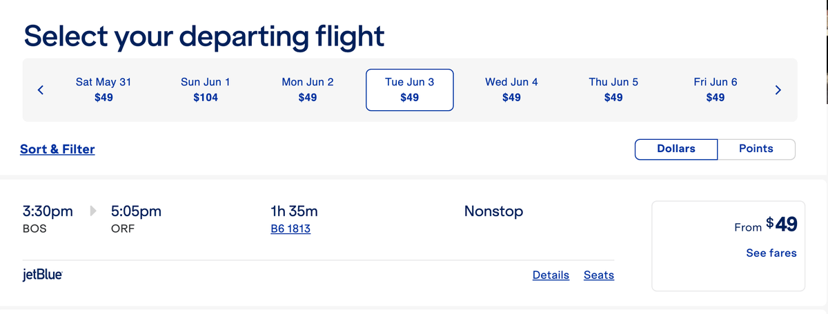Image resolution: width=828 pixels, height=314 pixels.
Task: Pick Thu Jun 5 departure date
Action: pyautogui.click(x=613, y=90)
